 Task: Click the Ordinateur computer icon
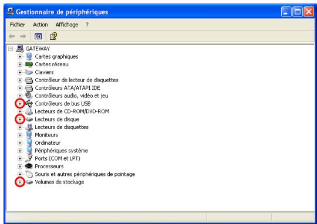(29, 143)
